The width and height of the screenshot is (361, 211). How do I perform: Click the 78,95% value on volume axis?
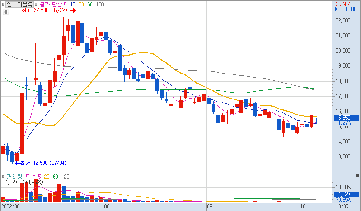point(343,199)
